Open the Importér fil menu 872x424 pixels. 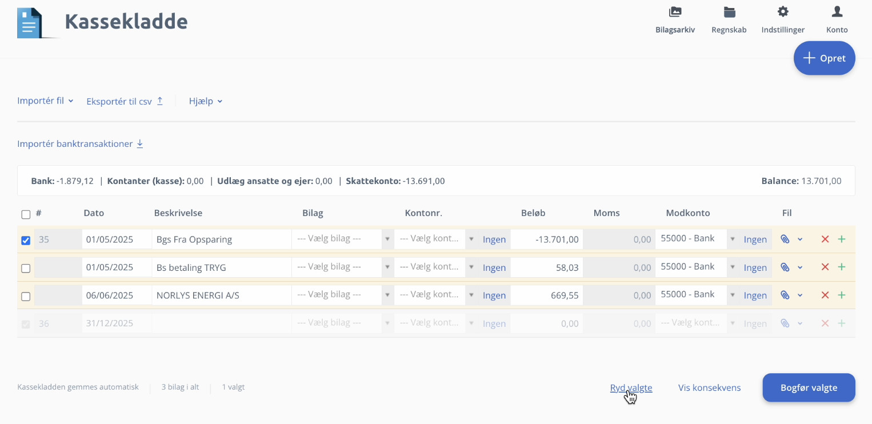pyautogui.click(x=45, y=101)
